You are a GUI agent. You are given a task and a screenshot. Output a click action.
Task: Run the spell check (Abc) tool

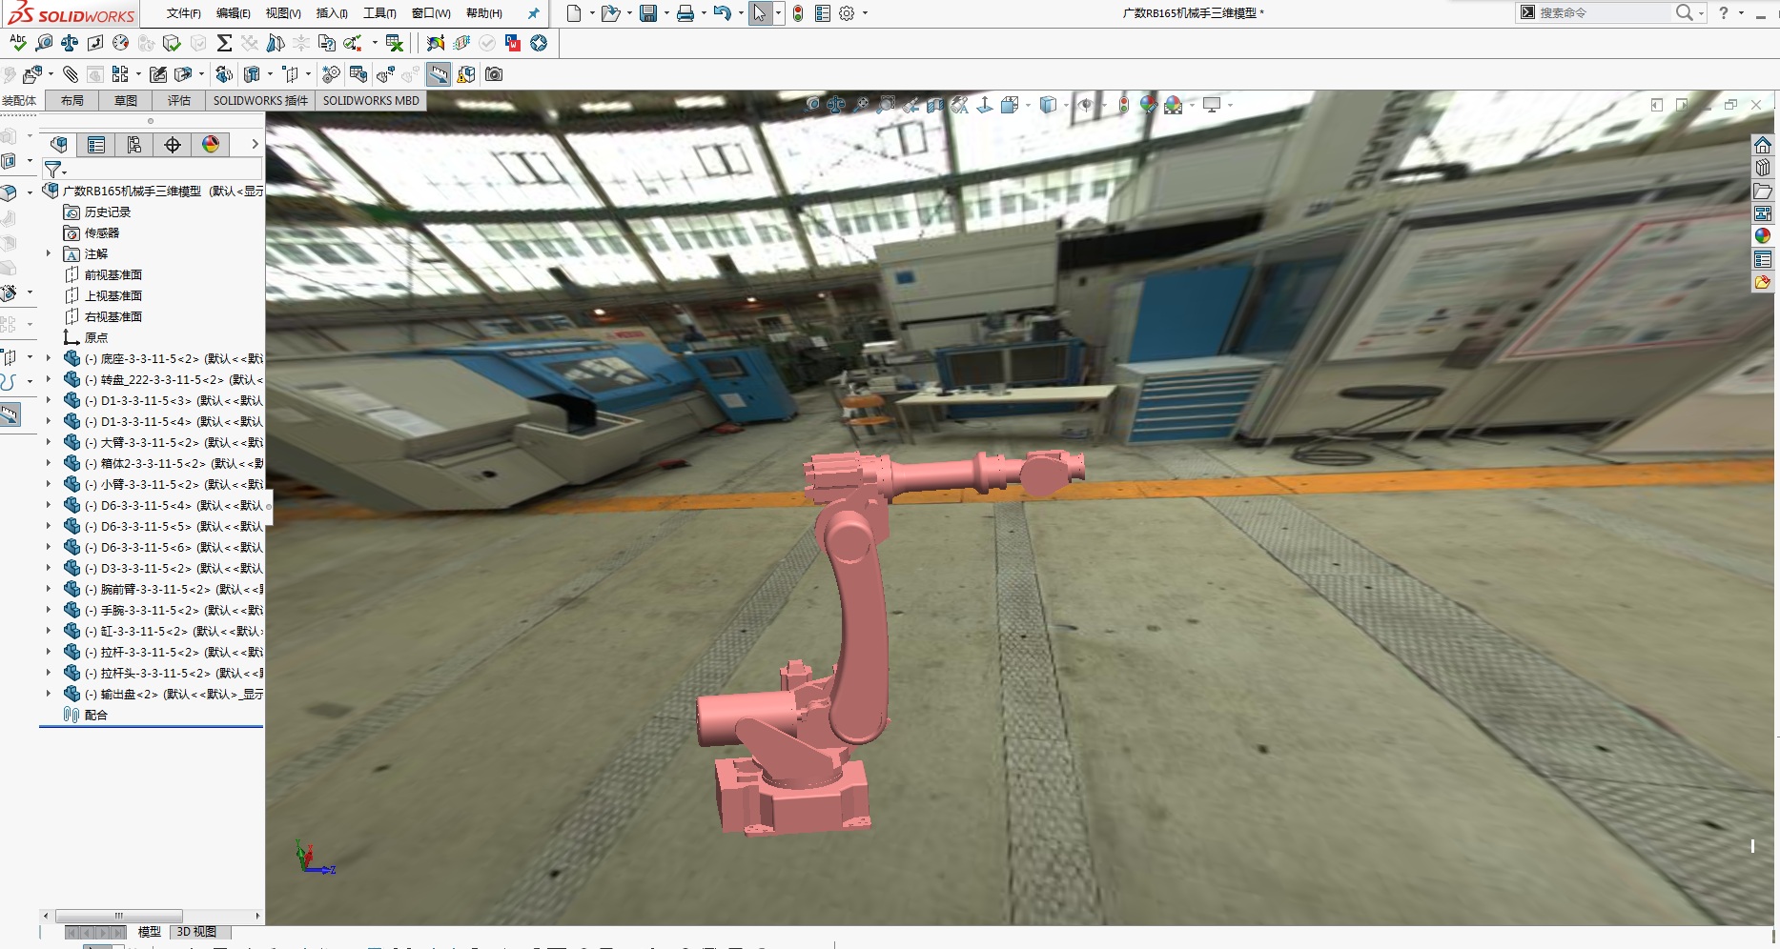pos(18,43)
